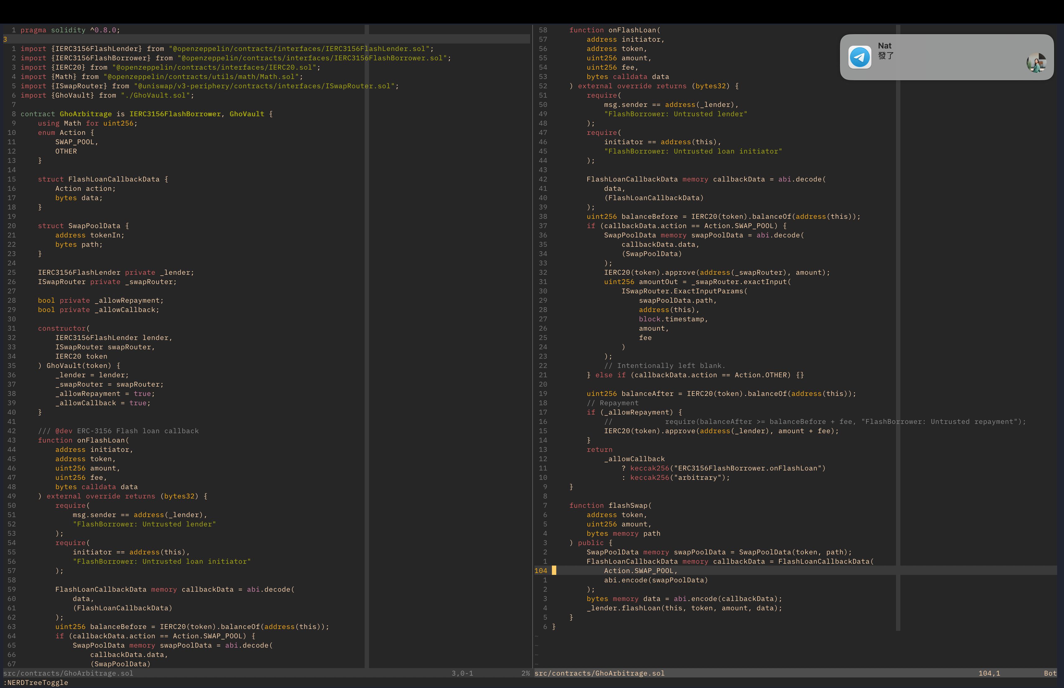Click the '_lender.flashLoan(this, token, amount, data);' line

point(684,608)
